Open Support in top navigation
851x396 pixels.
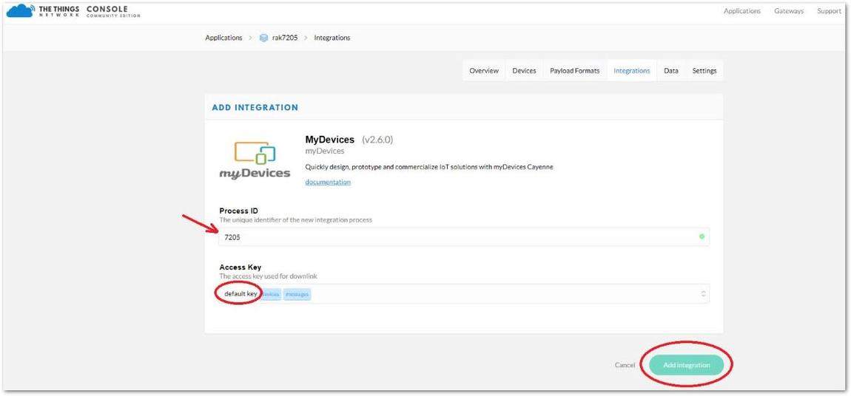point(829,11)
